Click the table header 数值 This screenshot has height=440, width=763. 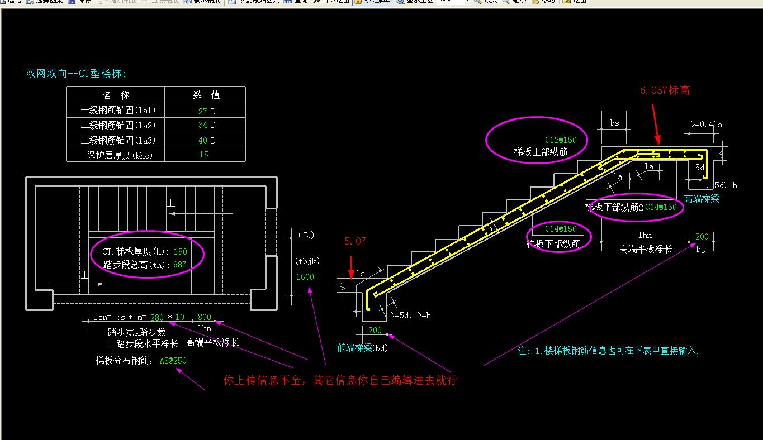(x=206, y=95)
